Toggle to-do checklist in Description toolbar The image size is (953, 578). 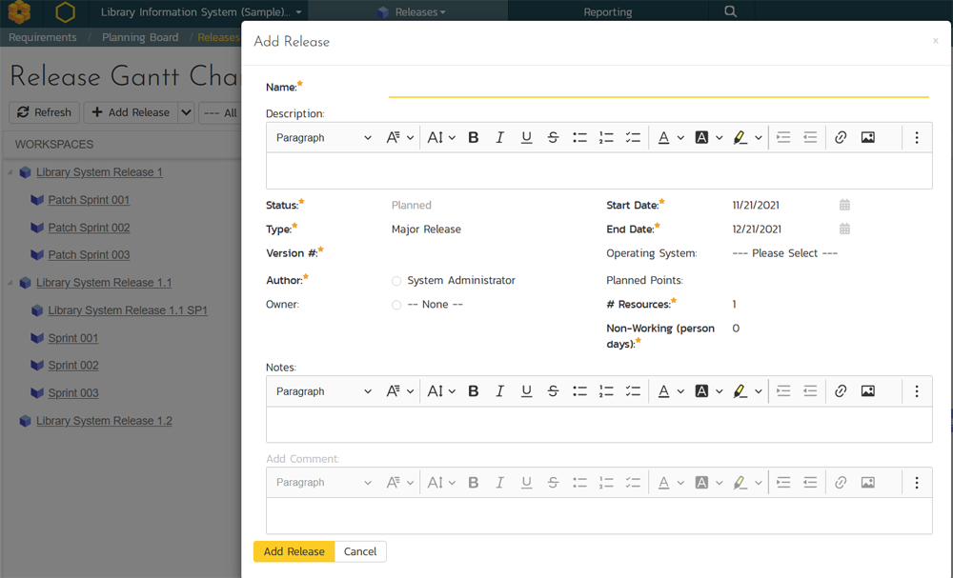point(633,138)
